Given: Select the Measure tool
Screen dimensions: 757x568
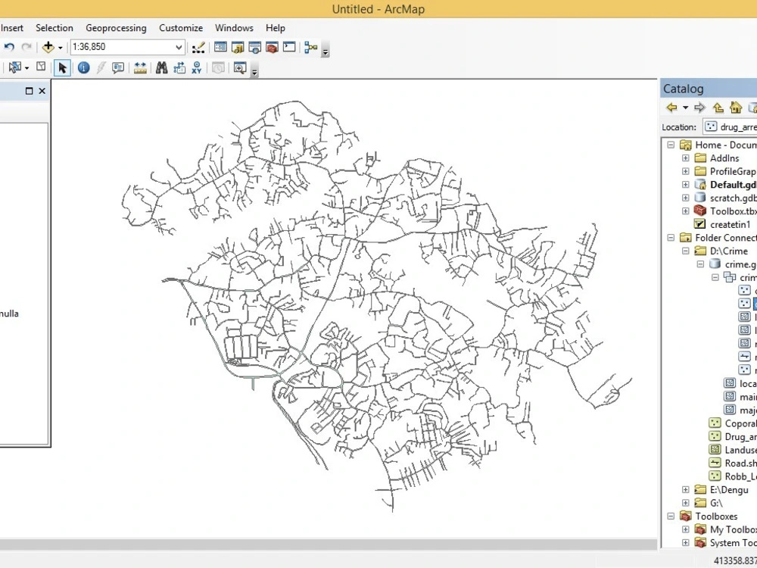Looking at the screenshot, I should [x=140, y=67].
